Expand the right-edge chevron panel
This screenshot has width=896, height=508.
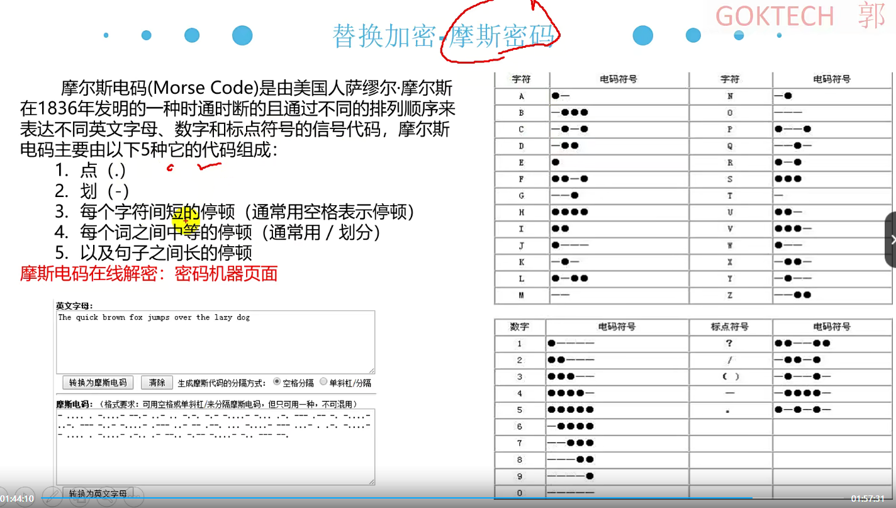892,239
